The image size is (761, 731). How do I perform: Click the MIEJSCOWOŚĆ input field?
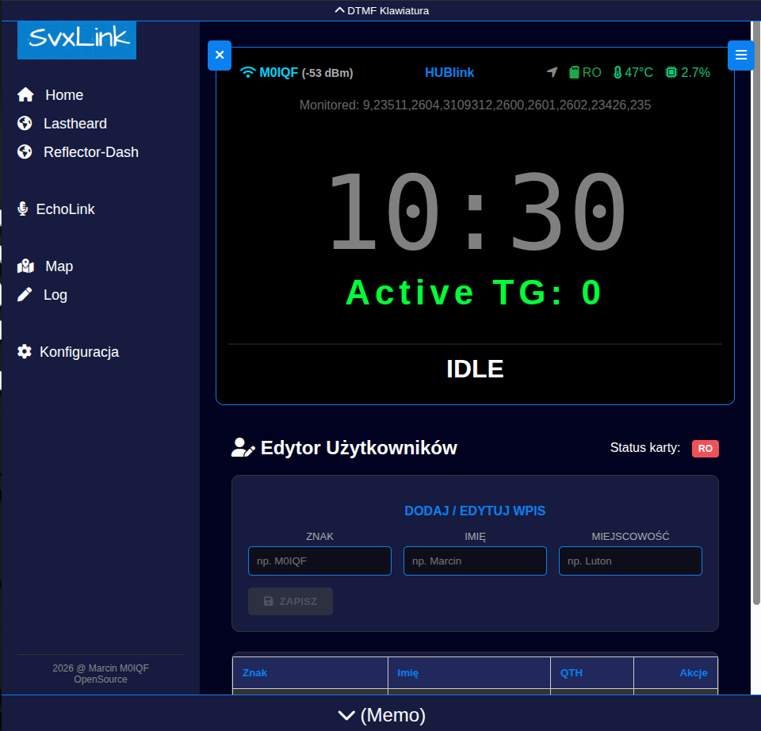(x=630, y=561)
